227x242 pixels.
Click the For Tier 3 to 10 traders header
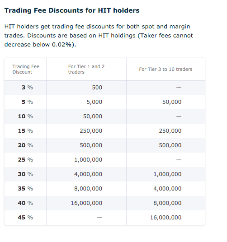(x=166, y=69)
